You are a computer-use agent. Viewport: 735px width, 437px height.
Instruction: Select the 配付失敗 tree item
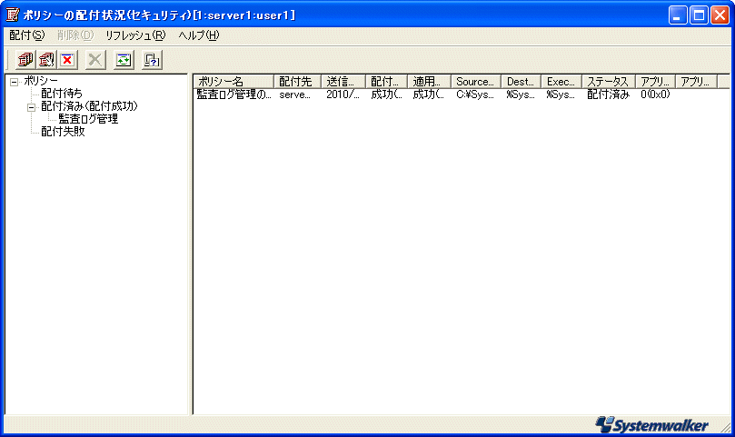click(x=63, y=132)
